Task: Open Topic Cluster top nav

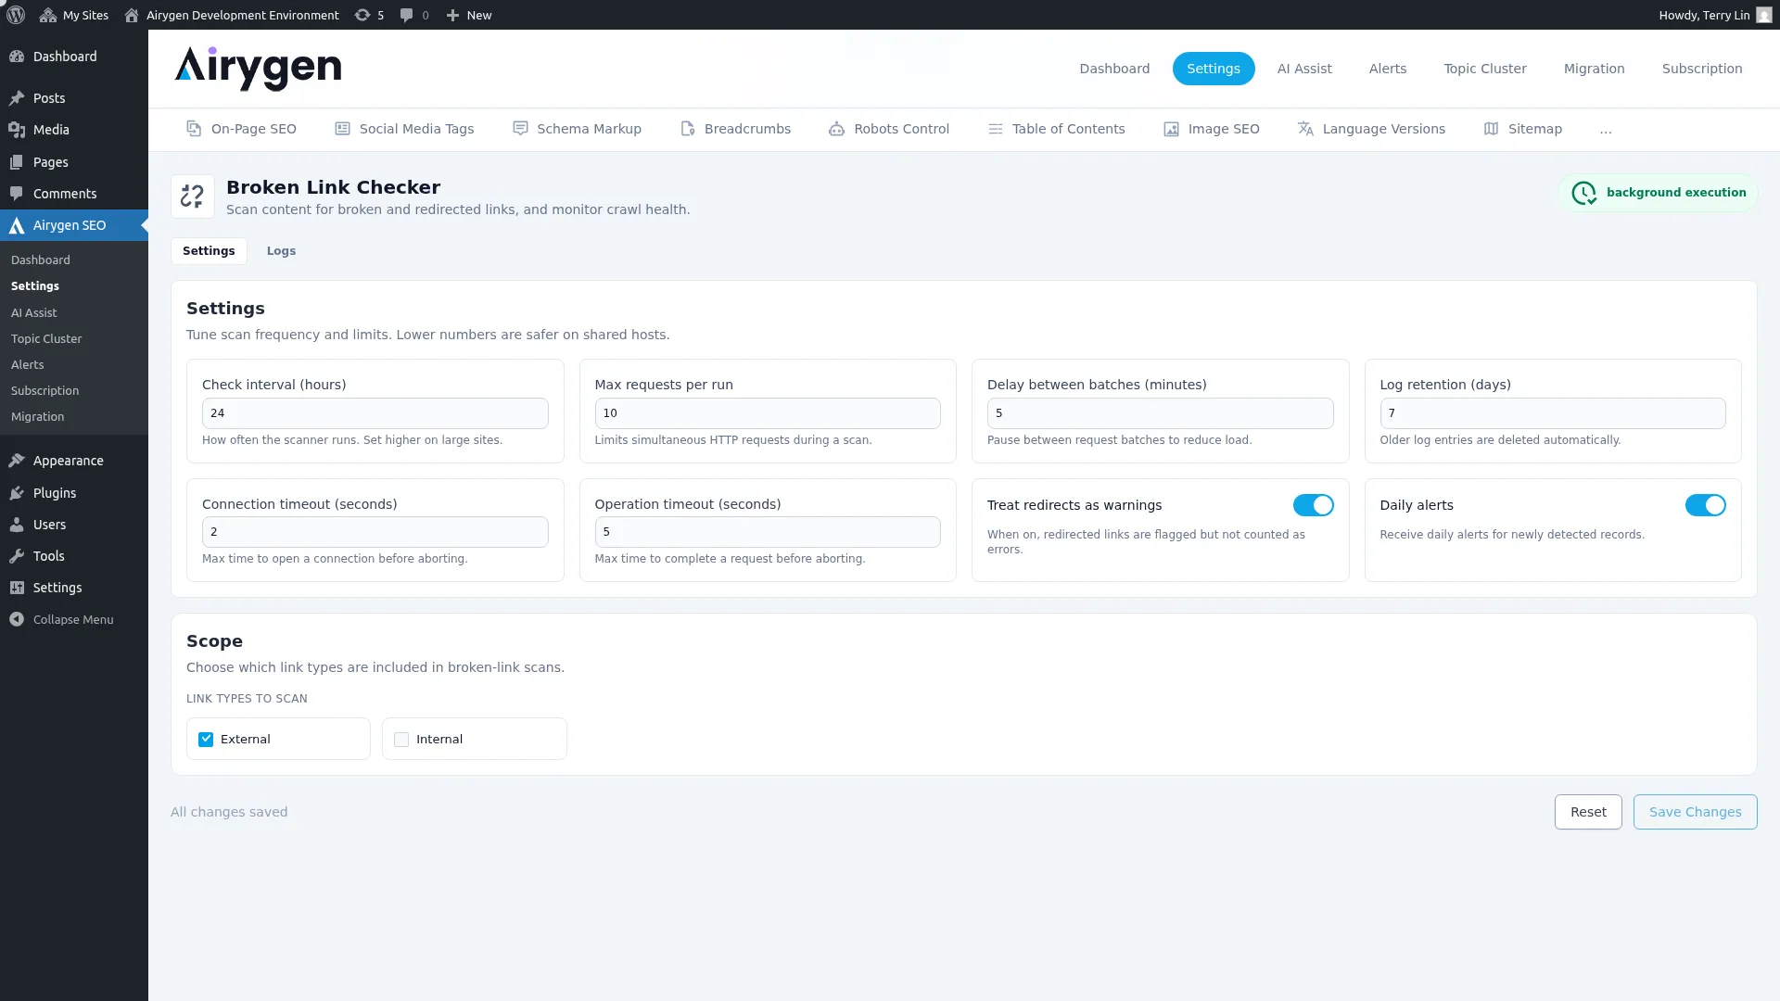Action: click(1484, 69)
